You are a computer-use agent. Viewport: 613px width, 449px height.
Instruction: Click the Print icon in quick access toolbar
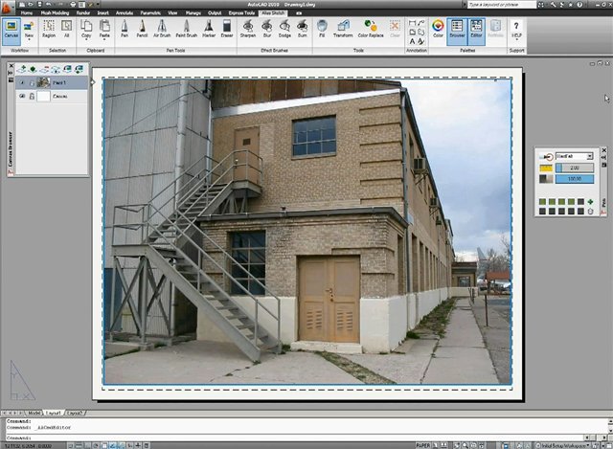(x=73, y=5)
